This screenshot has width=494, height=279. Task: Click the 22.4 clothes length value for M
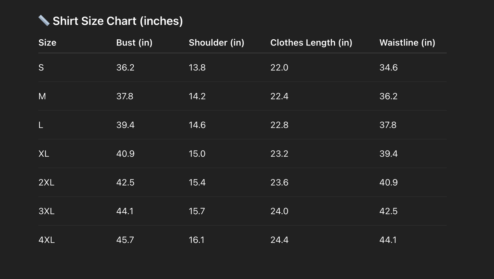279,96
